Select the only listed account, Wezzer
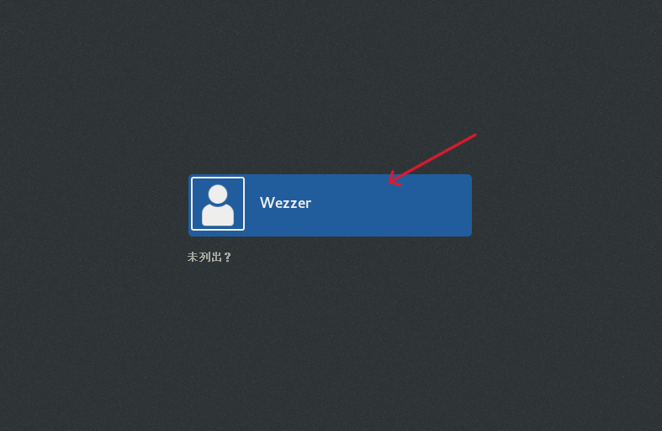The height and width of the screenshot is (431, 662). (330, 205)
